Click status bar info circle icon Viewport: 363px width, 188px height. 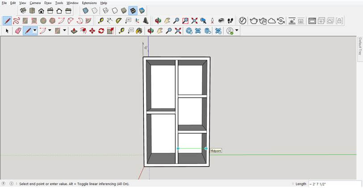coord(11,184)
